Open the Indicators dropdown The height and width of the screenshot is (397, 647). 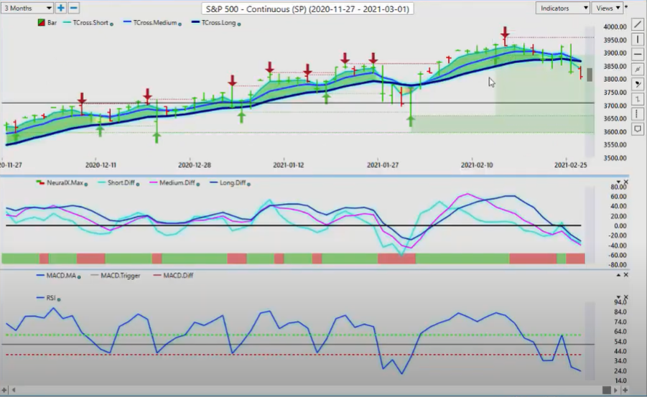pyautogui.click(x=562, y=8)
